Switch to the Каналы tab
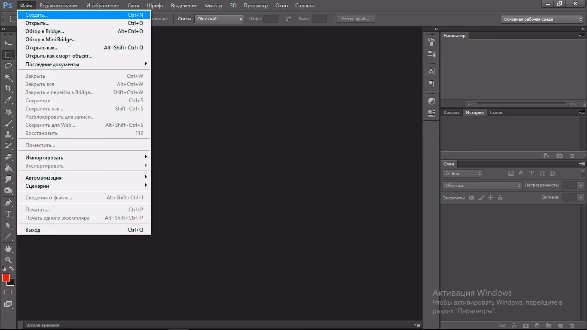The image size is (587, 330). (451, 113)
